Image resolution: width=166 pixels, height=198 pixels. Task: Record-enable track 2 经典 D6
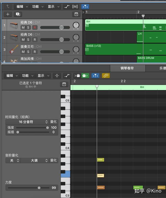coord(35,40)
